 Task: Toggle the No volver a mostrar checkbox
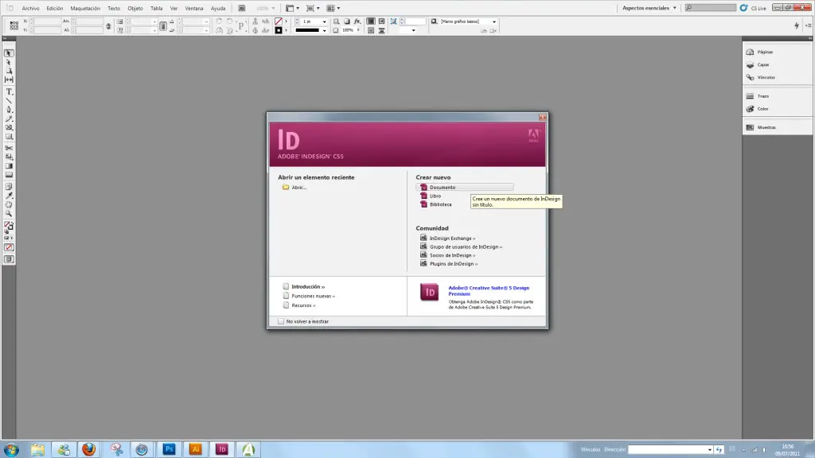tap(281, 321)
